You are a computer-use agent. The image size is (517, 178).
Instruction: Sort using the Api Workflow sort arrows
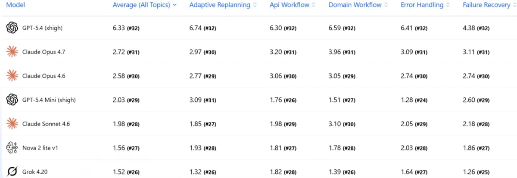[313, 5]
